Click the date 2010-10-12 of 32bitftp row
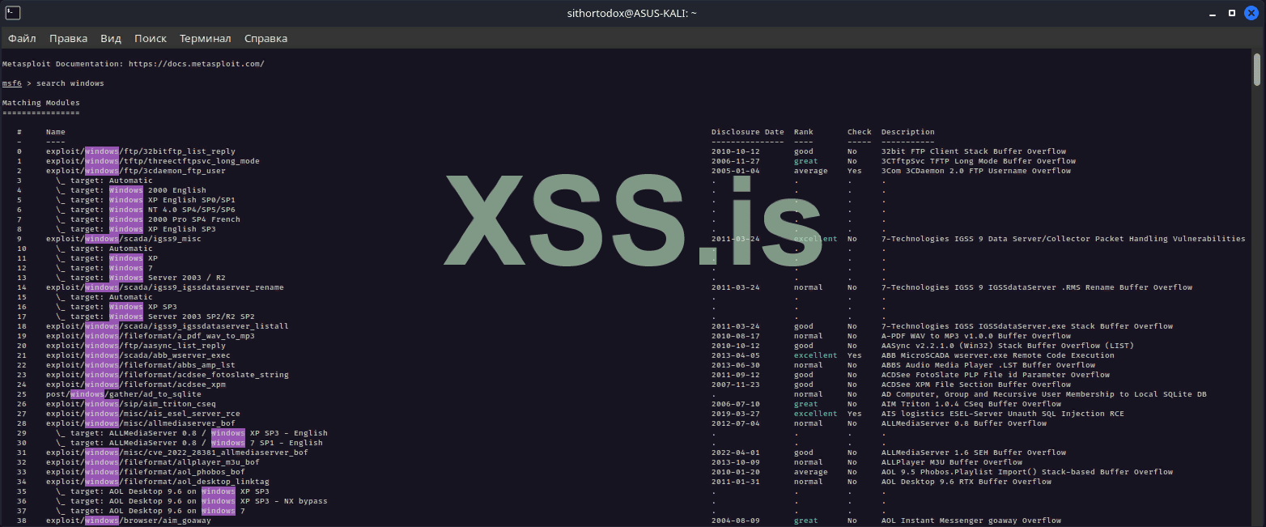1266x527 pixels. click(x=736, y=151)
